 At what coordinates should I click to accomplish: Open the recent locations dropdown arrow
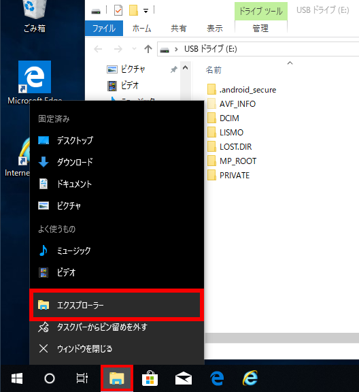[134, 49]
